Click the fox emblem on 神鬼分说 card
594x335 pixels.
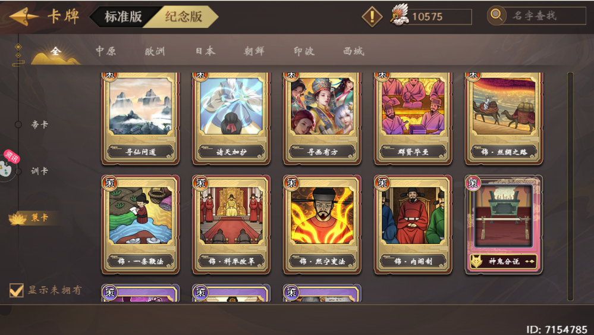[x=476, y=261]
